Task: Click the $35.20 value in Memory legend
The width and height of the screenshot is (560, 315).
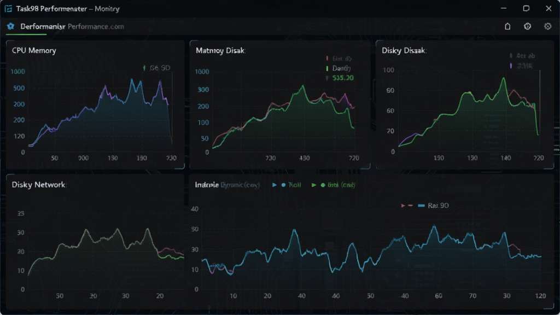Action: (x=343, y=78)
